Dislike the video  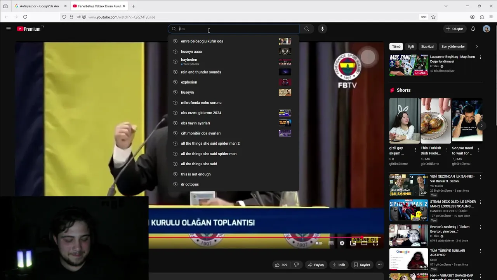click(296, 265)
